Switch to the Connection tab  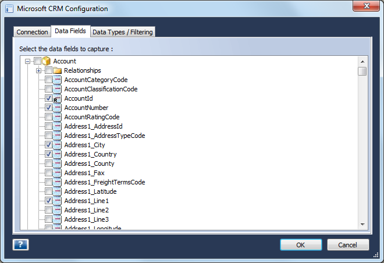(32, 32)
